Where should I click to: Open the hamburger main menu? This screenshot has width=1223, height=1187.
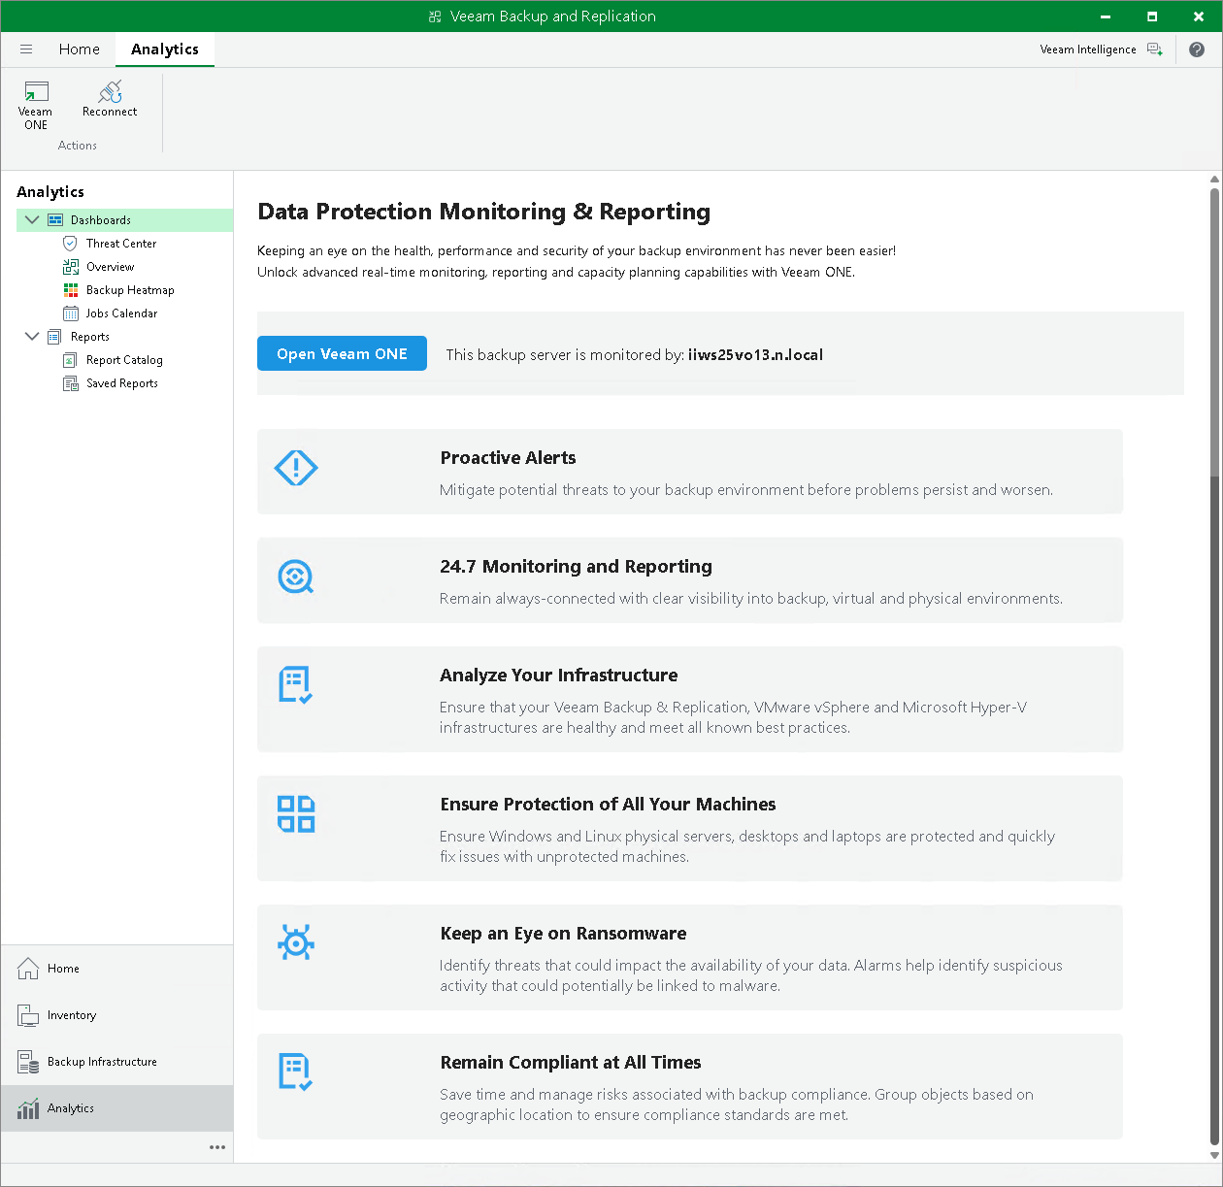pyautogui.click(x=26, y=49)
